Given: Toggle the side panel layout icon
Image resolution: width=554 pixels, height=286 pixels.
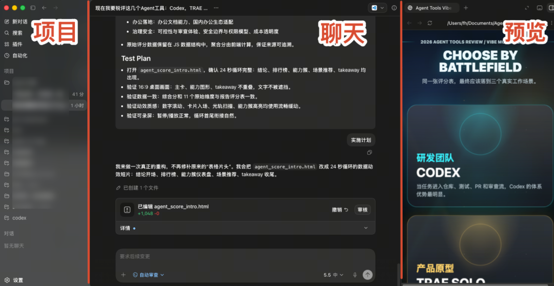Looking at the screenshot, I should coord(550,8).
